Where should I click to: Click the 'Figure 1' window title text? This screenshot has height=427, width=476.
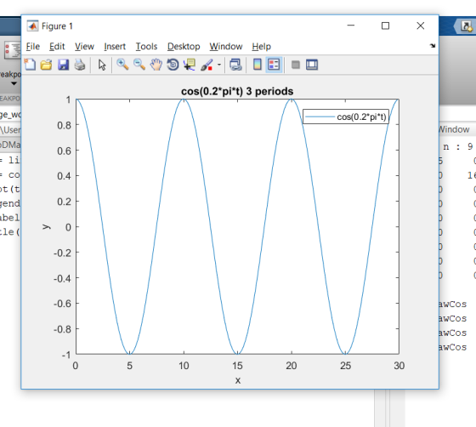pyautogui.click(x=57, y=26)
